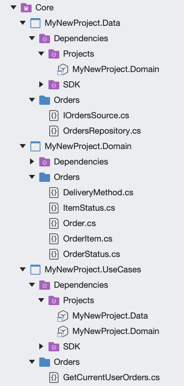The width and height of the screenshot is (184, 386).
Task: Open the ItemStatus.cs file
Action: [x=89, y=208]
